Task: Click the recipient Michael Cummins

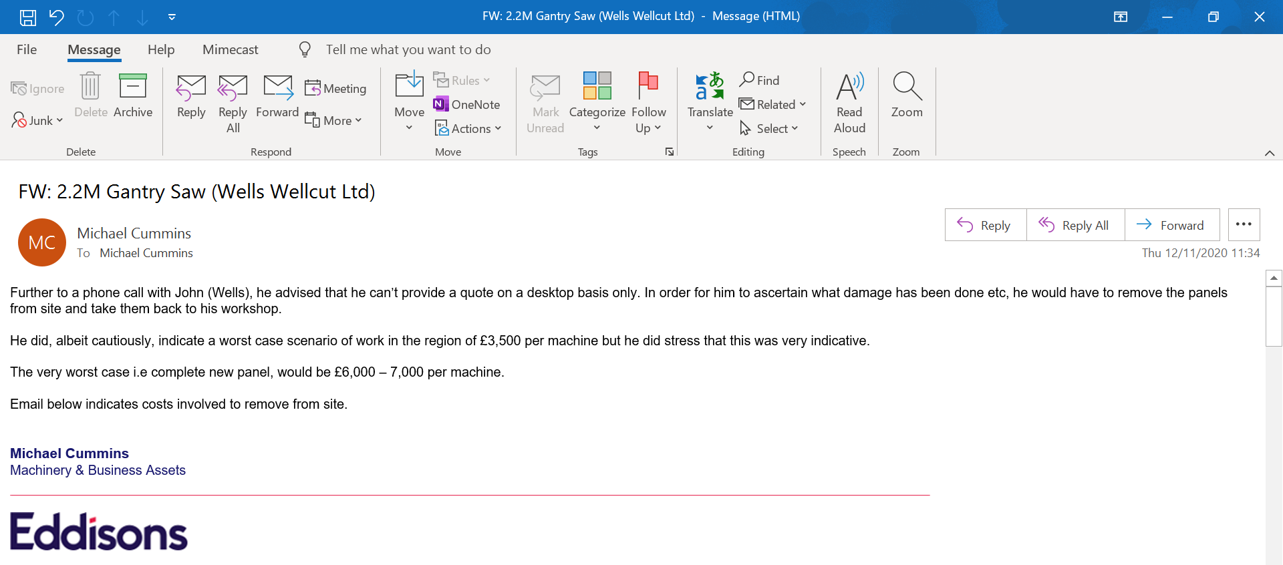Action: (x=146, y=253)
